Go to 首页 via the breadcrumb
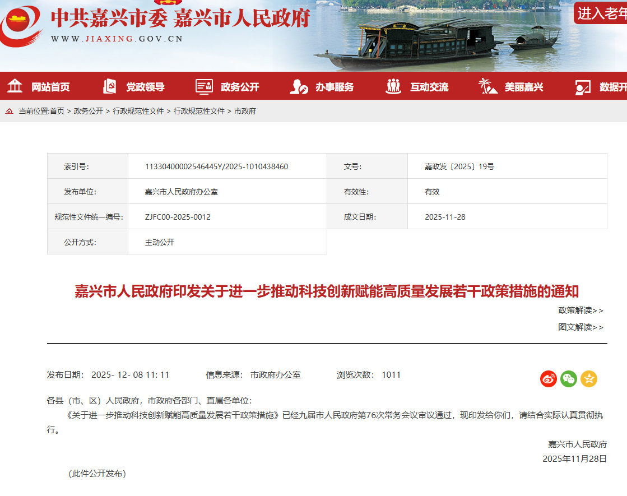Viewport: 627px width, 496px height. (59, 112)
